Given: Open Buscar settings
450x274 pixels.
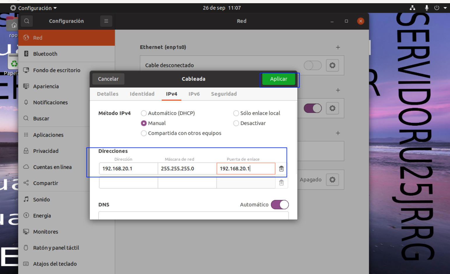Looking at the screenshot, I should 67,119.
